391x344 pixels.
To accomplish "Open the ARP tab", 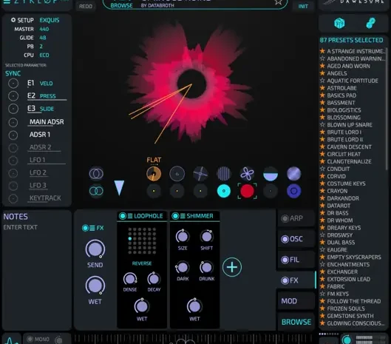I will tap(296, 218).
